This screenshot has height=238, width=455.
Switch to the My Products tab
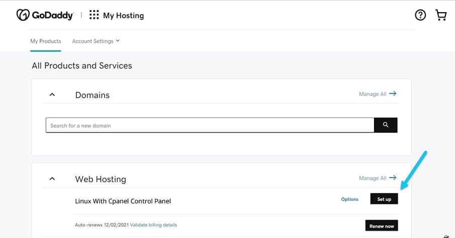tap(46, 41)
